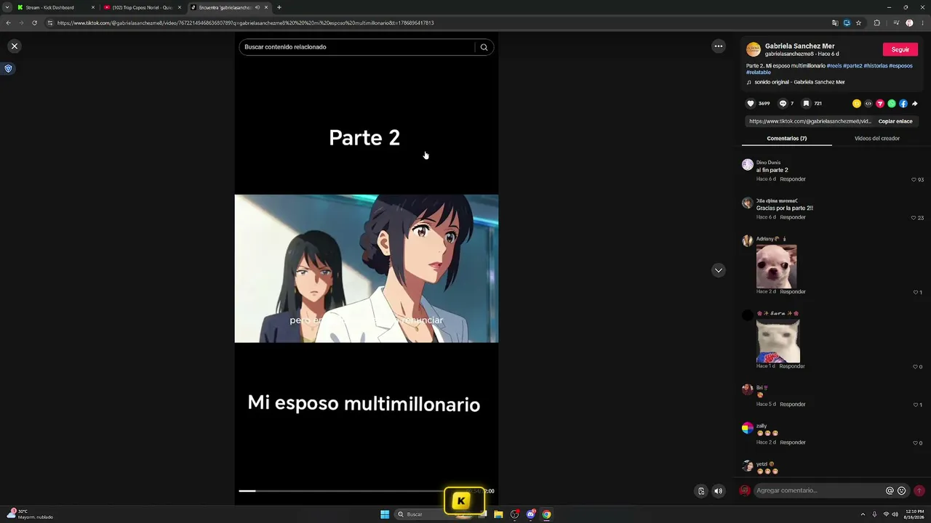
Task: Click the Chrome icon on the taskbar
Action: click(x=546, y=514)
